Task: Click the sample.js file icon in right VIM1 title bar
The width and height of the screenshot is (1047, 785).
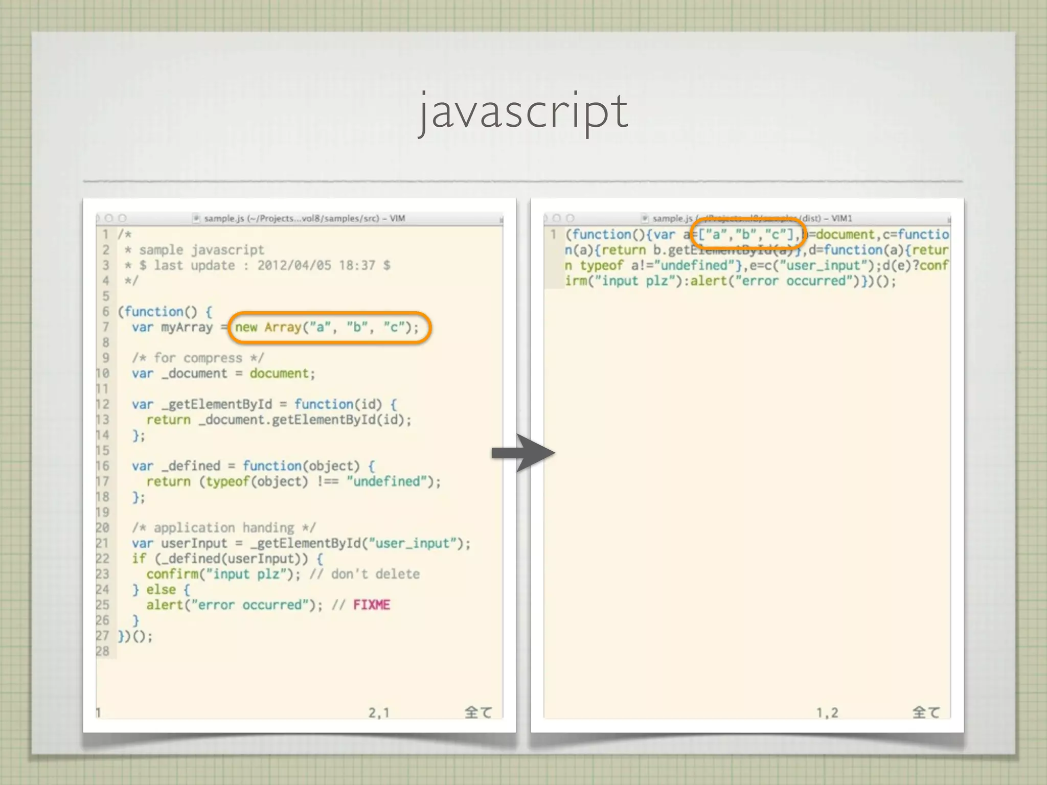Action: coord(645,218)
